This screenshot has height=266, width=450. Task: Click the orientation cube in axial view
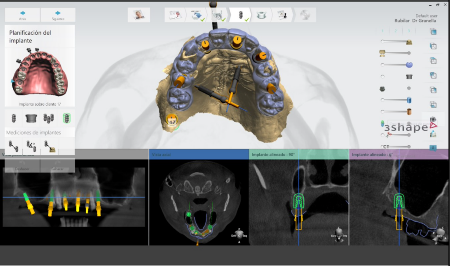[x=240, y=235]
